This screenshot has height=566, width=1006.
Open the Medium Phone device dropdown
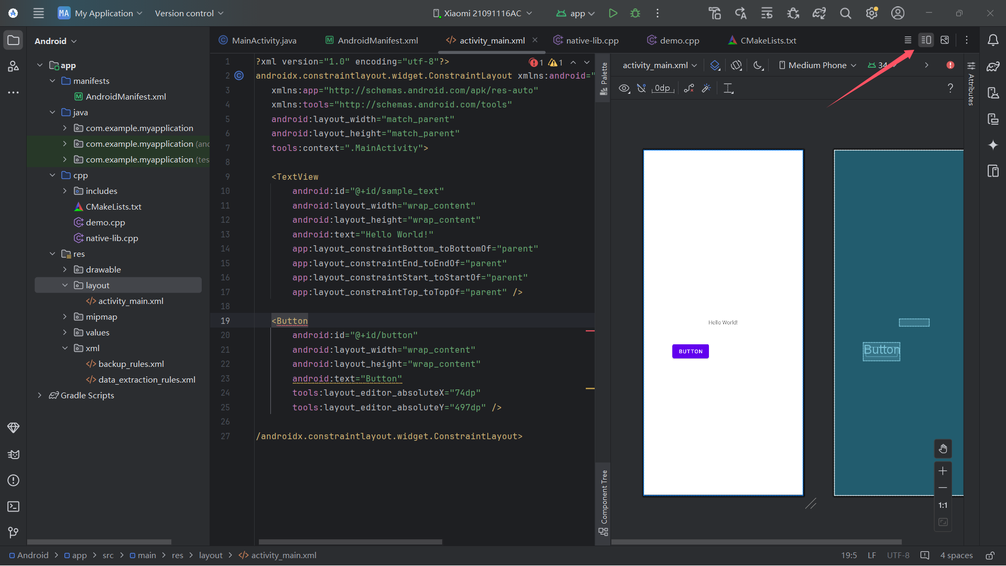pos(817,65)
